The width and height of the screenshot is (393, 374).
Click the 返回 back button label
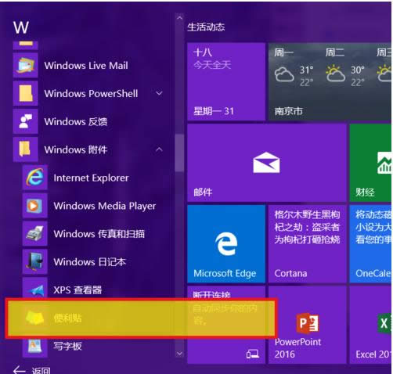41,371
